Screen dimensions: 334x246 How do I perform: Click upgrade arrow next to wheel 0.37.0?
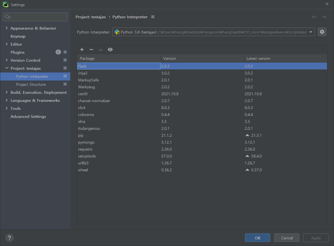point(247,170)
